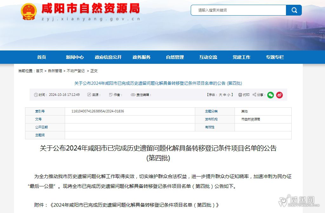The height and width of the screenshot is (213, 325).
Task: Share via Weibo red icon
Action: 279,95
